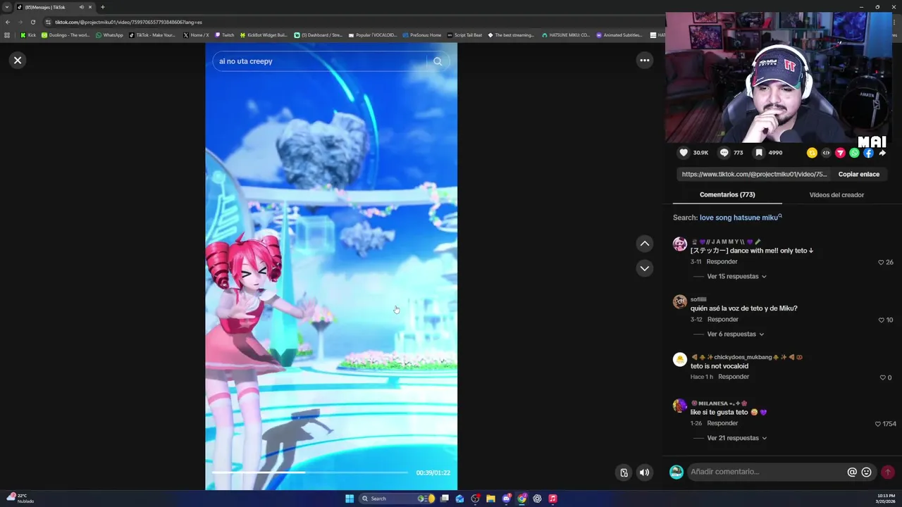Open OBS Studio from taskbar

point(475,499)
